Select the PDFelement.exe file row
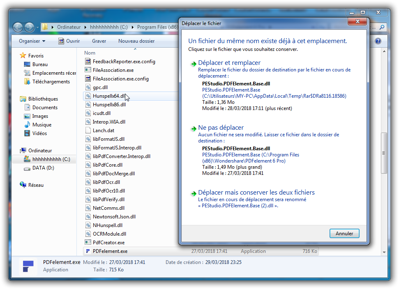The width and height of the screenshot is (399, 289). 201,251
